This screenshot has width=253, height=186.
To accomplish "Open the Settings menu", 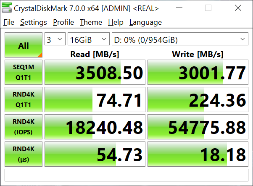I will pyautogui.click(x=34, y=22).
